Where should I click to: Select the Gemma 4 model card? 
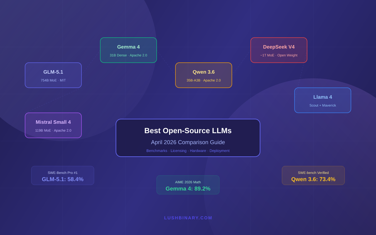click(128, 50)
